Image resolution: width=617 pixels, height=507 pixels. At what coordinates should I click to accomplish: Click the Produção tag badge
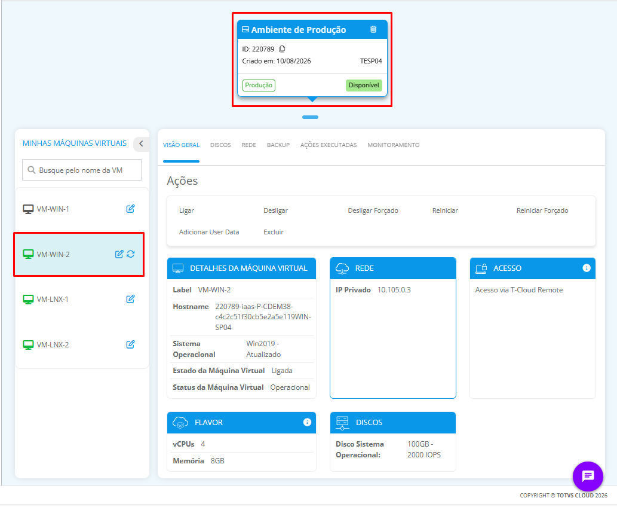259,85
